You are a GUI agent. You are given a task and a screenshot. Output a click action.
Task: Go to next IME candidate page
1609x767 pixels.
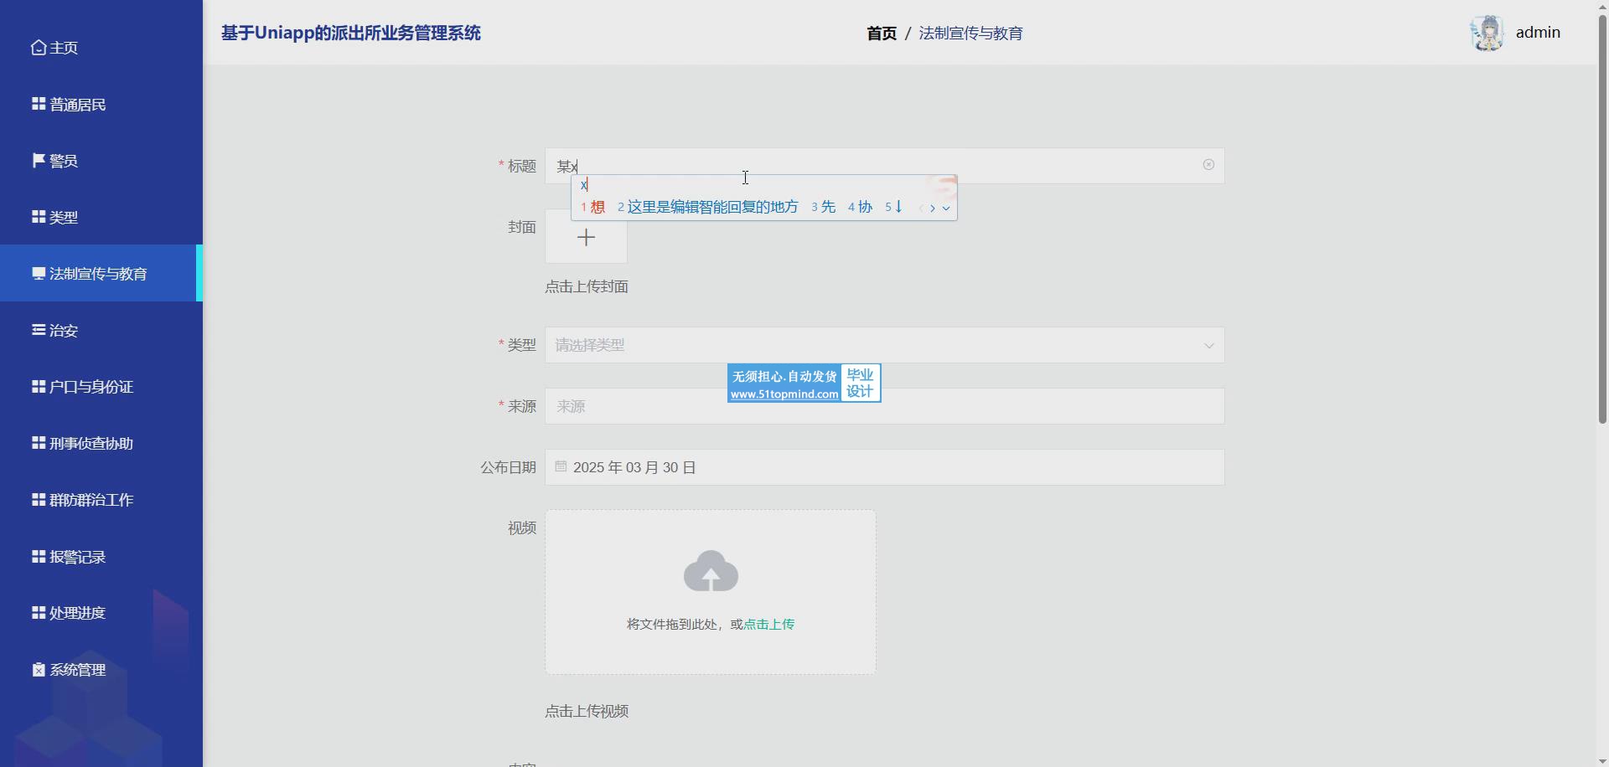click(933, 208)
